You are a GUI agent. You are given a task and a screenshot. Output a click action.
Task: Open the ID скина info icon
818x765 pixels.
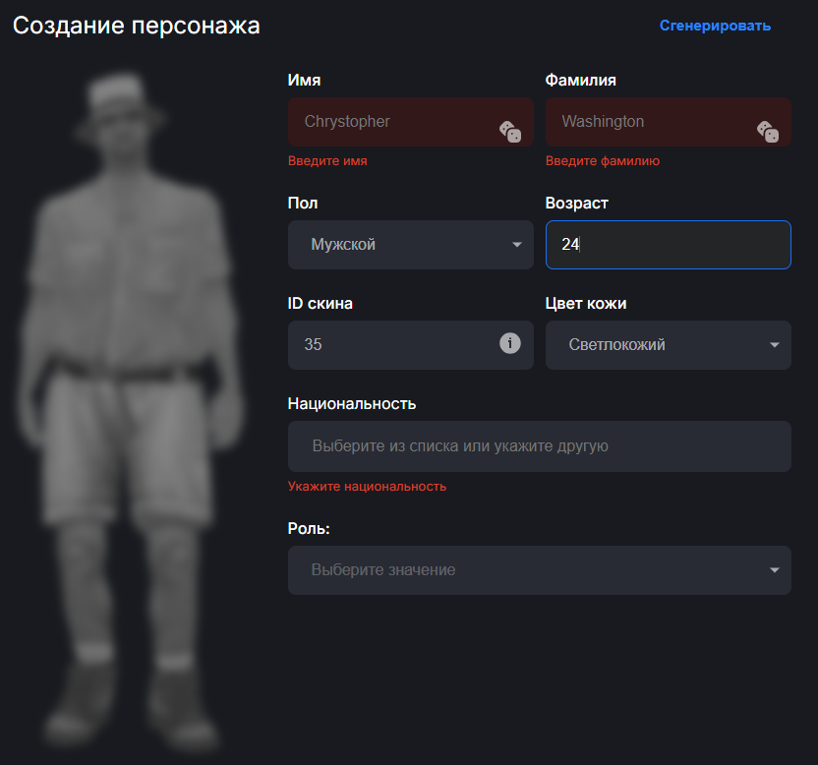coord(510,343)
